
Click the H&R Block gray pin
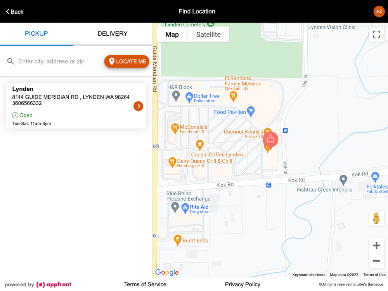click(176, 96)
